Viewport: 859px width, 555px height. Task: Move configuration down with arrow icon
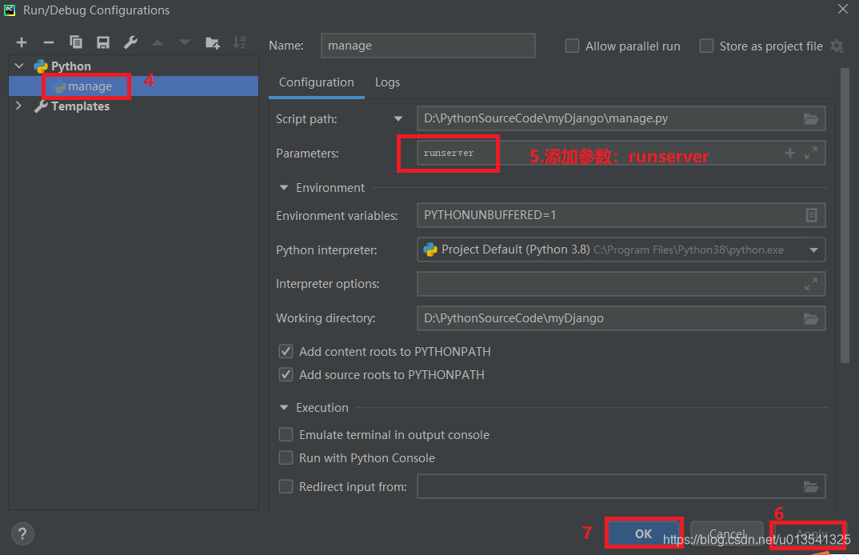186,42
